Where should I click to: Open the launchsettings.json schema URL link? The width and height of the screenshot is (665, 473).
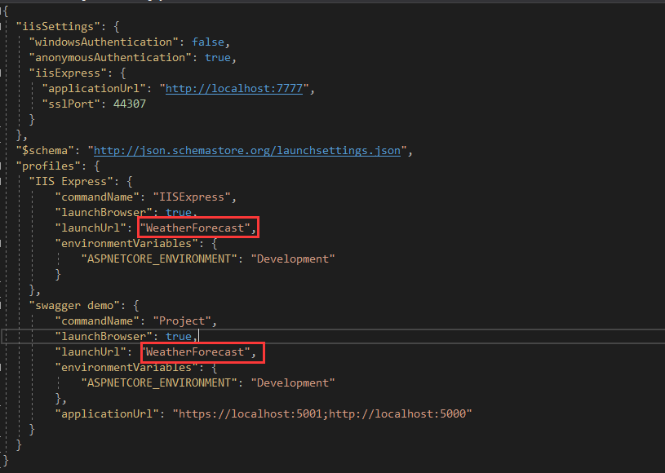(247, 150)
